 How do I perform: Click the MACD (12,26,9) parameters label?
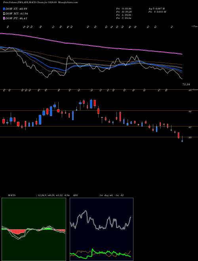click(54, 195)
